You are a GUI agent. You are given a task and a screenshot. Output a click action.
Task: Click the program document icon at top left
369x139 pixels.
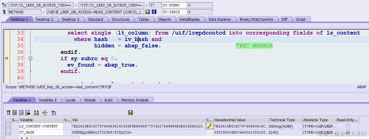(4, 5)
